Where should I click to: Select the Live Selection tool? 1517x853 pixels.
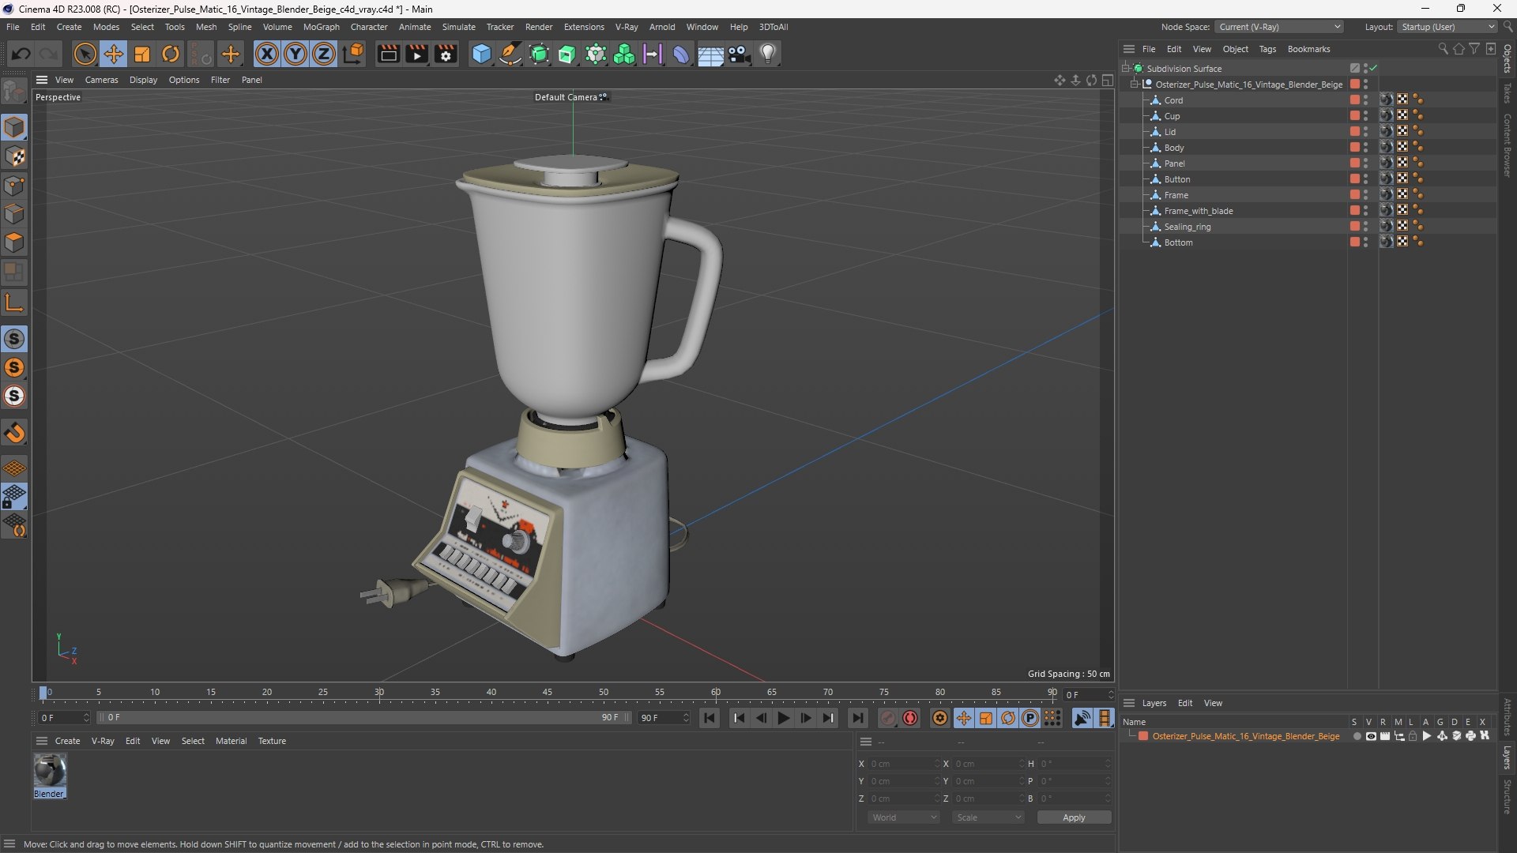coord(85,54)
